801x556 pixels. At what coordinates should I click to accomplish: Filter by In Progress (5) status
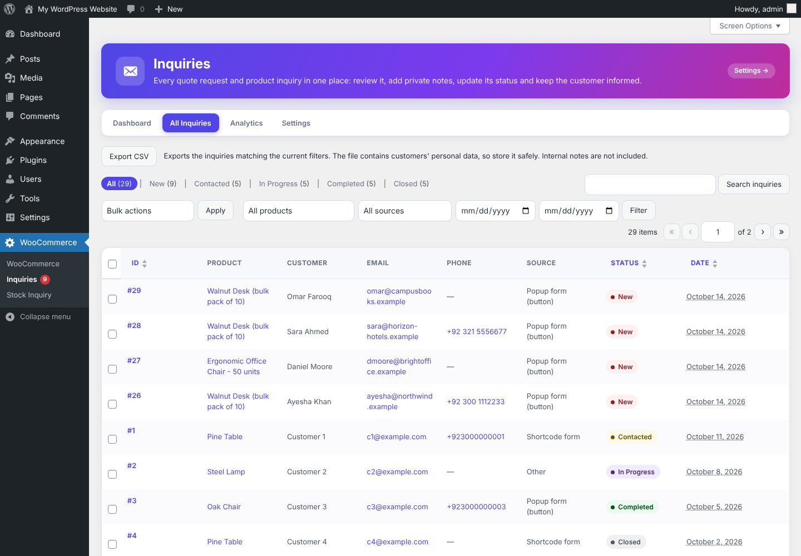284,183
